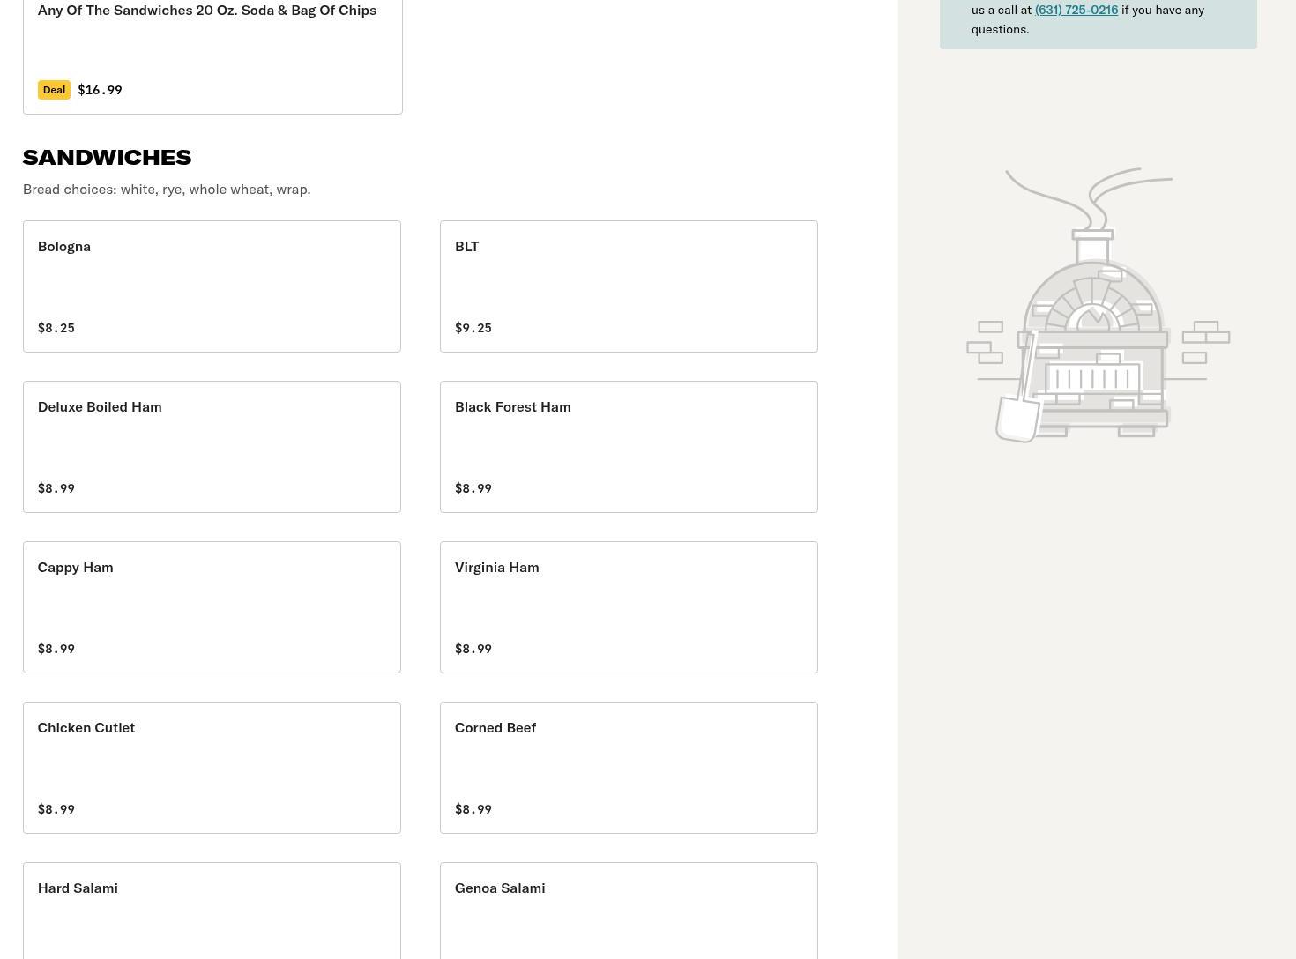Click the BLT $9.25 price
Screen dimensions: 1296x959
[473, 328]
